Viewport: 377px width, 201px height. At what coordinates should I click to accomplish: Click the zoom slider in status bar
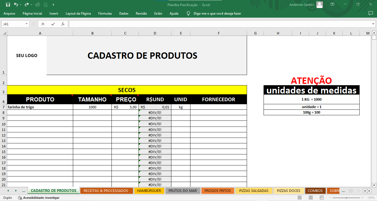click(x=347, y=198)
